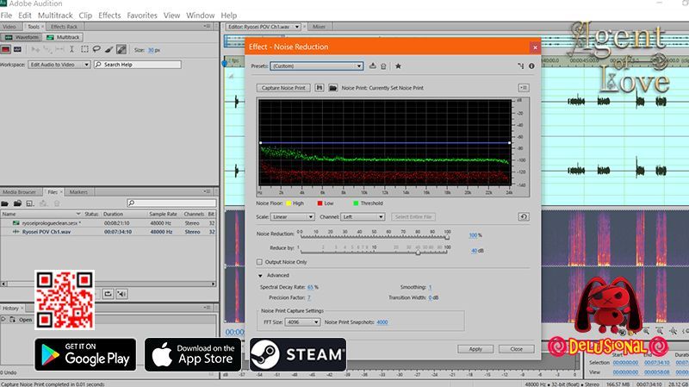Open graph options menu icon beside noise print
Image resolution: width=689 pixels, height=387 pixels.
(x=524, y=88)
